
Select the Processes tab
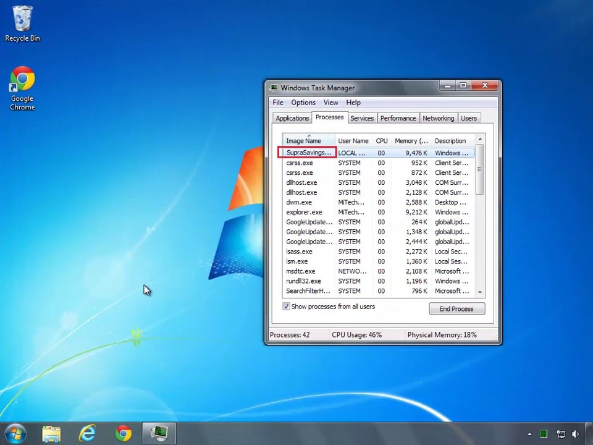(329, 117)
